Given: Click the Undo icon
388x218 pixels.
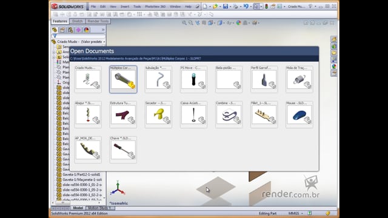Looking at the screenshot, I should 246,7.
